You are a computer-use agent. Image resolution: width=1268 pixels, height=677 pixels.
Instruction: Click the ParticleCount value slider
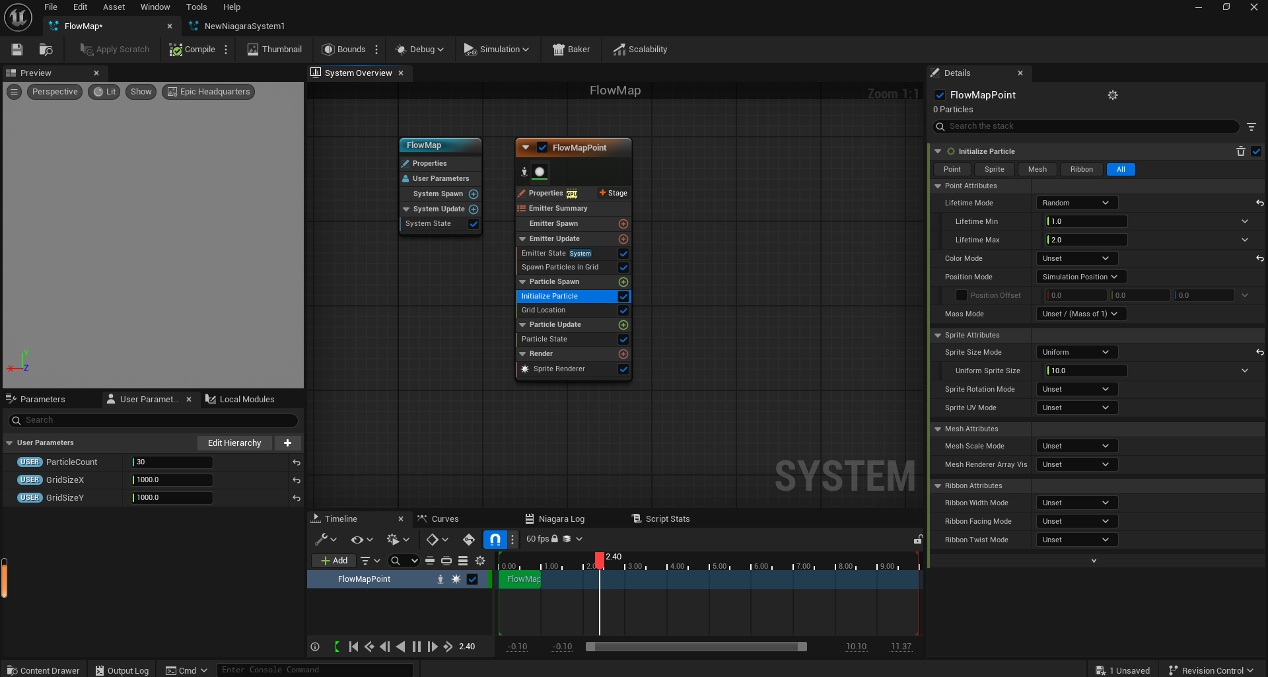[172, 462]
